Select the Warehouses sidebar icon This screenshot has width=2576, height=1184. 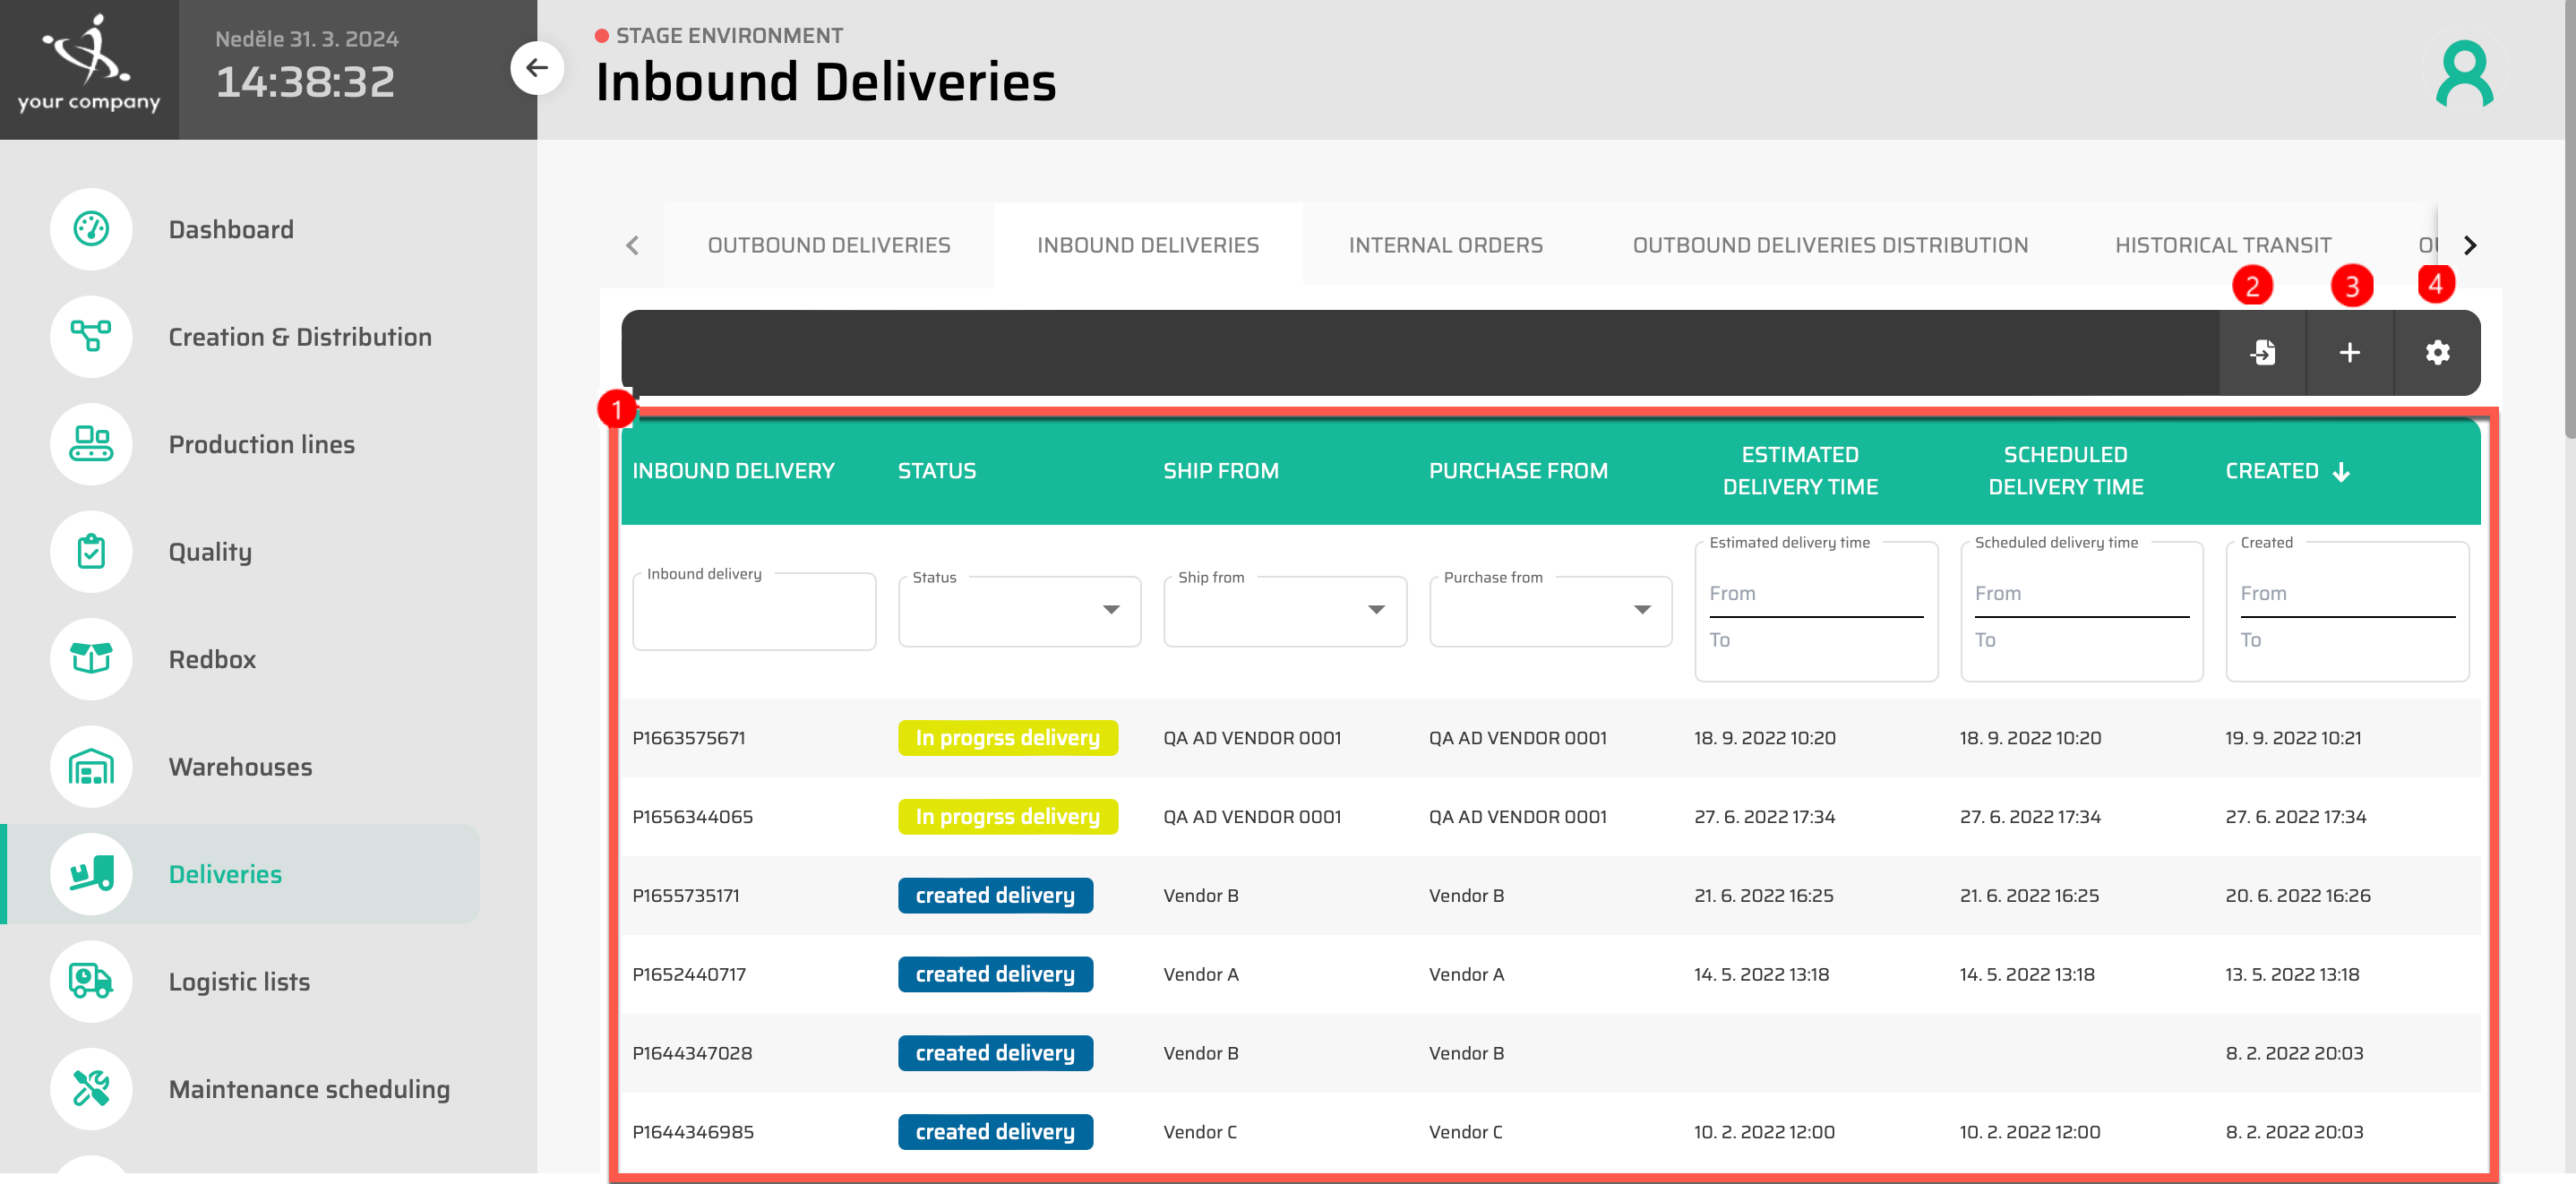(x=91, y=767)
